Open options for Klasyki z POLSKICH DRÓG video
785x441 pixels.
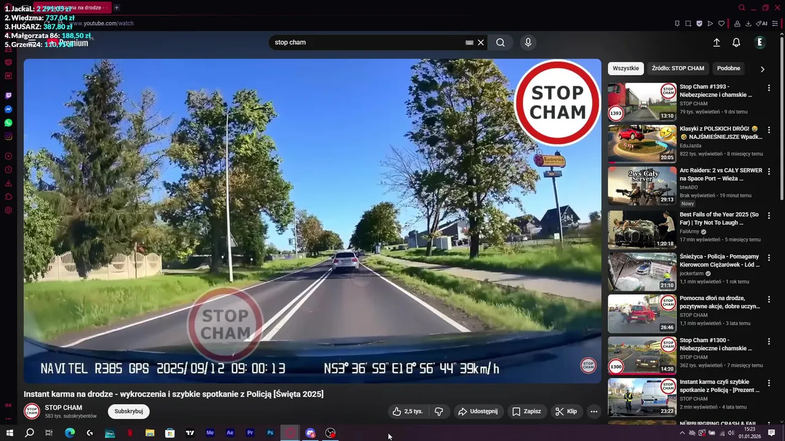pos(768,130)
